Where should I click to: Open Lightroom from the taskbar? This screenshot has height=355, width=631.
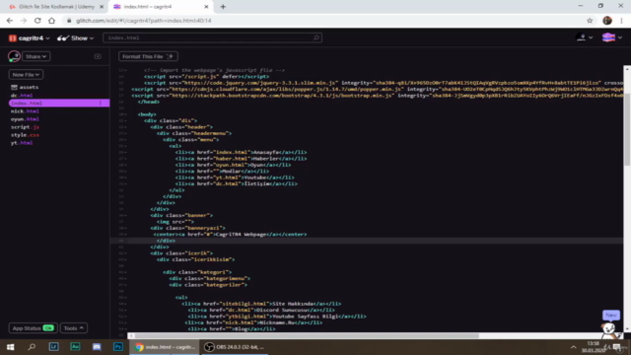point(53,346)
